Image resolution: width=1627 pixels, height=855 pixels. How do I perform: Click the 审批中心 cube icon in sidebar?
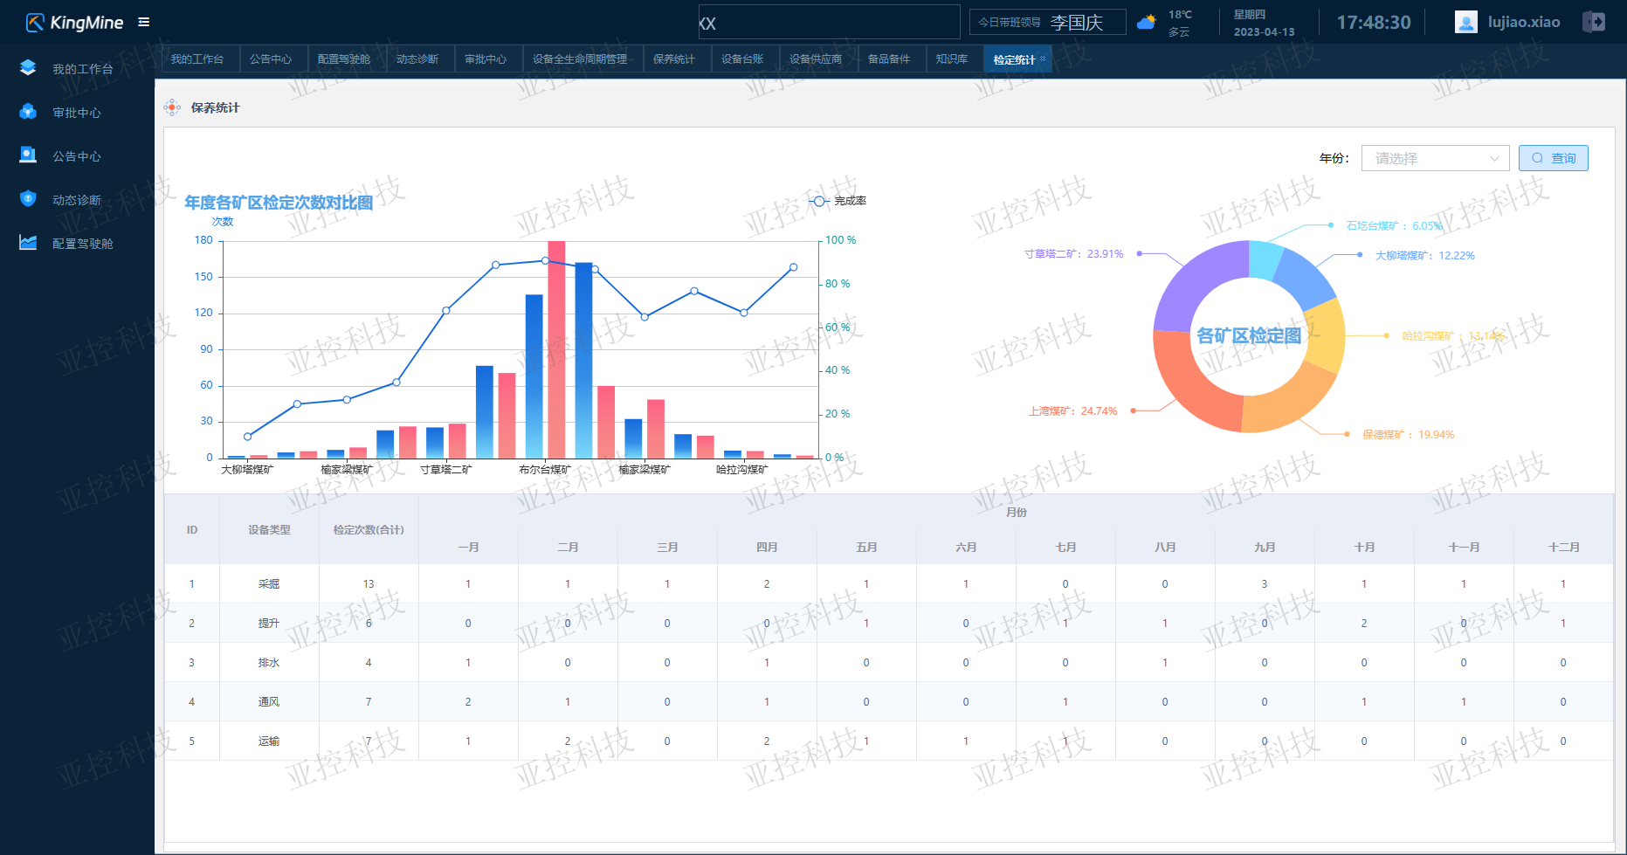pyautogui.click(x=28, y=112)
